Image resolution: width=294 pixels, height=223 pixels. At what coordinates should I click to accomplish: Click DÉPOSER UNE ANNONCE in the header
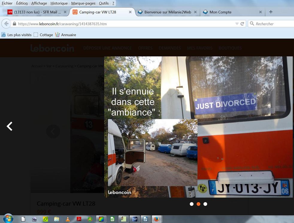[107, 48]
